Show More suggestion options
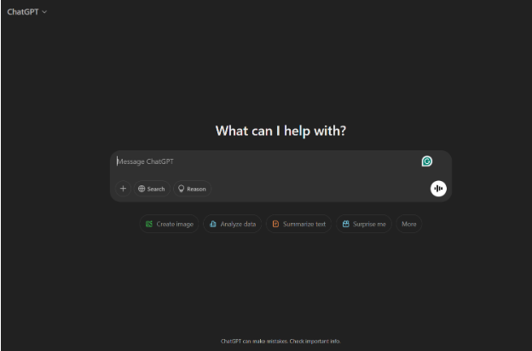Screen dimensions: 532x351 point(409,224)
